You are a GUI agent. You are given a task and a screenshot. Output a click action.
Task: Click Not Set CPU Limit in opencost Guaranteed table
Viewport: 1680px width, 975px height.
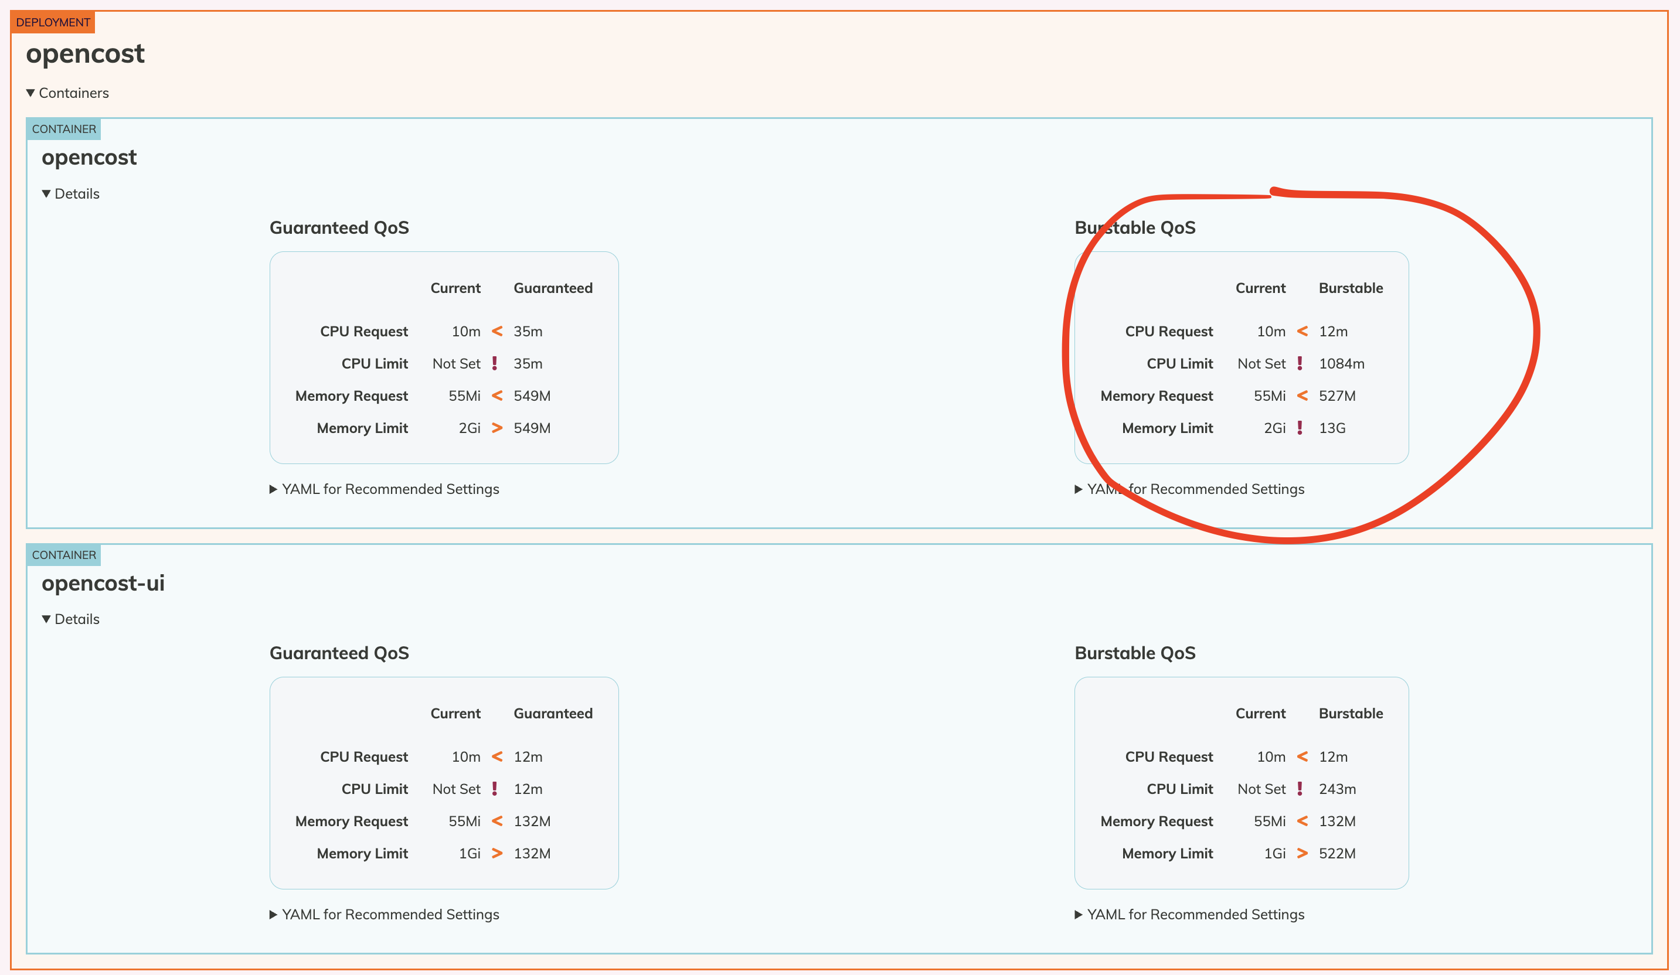[x=456, y=363]
